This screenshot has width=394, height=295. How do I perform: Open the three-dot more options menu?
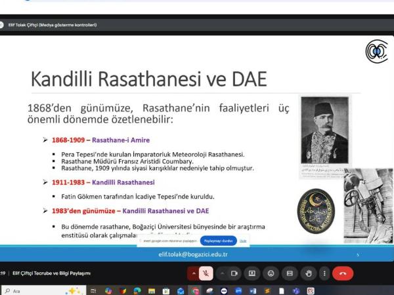click(x=325, y=273)
